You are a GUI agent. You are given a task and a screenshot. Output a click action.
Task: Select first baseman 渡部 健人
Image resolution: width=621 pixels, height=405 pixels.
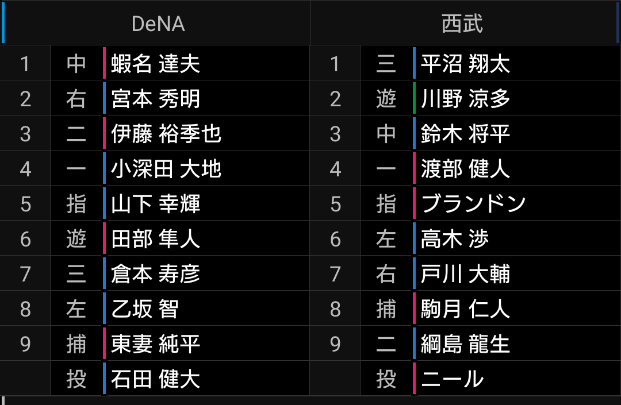(x=465, y=169)
